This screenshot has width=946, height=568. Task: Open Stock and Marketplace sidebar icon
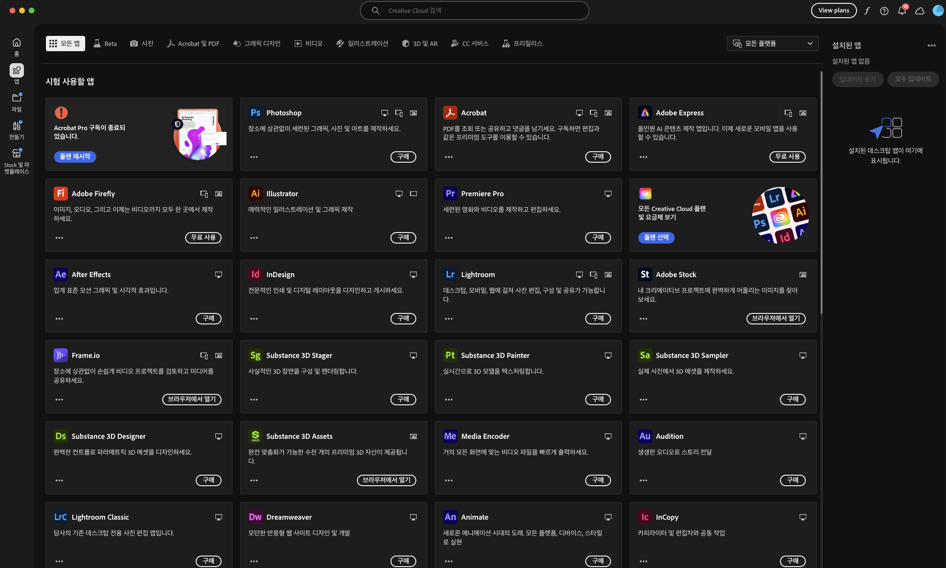[x=17, y=160]
